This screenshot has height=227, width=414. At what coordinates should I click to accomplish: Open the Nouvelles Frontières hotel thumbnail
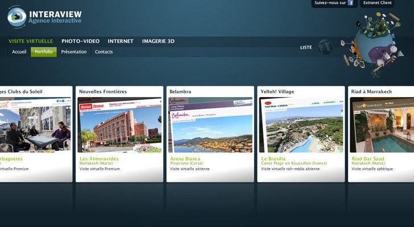coord(119,125)
